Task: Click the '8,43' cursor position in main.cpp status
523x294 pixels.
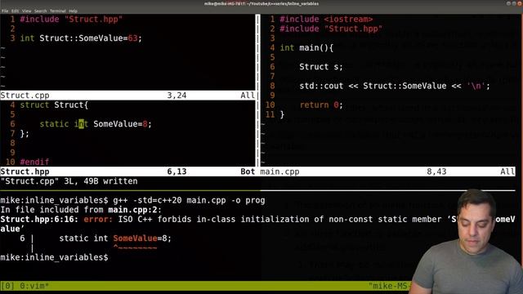Action: (x=436, y=171)
